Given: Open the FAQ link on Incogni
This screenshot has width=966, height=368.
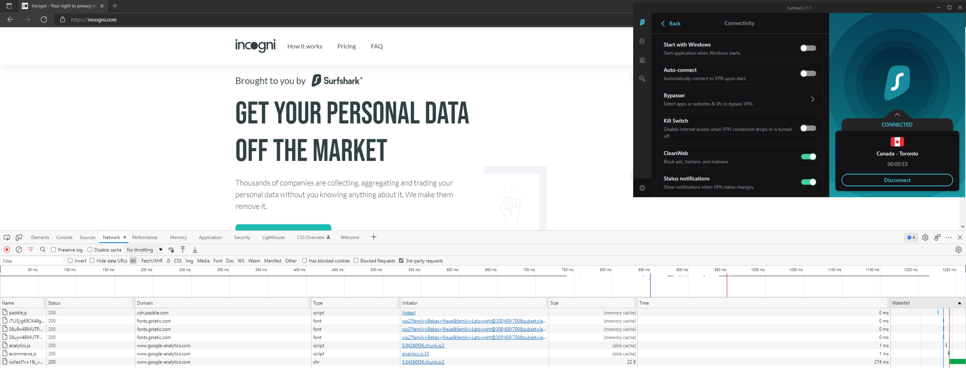Looking at the screenshot, I should click(x=377, y=46).
